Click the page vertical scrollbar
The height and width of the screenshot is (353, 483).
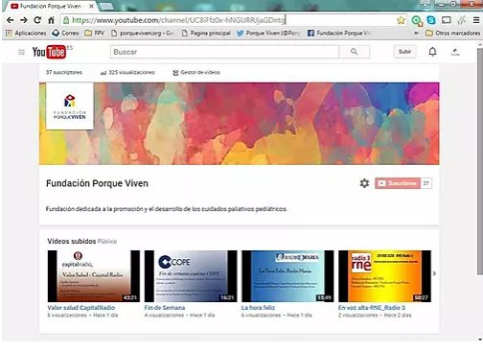point(480,161)
